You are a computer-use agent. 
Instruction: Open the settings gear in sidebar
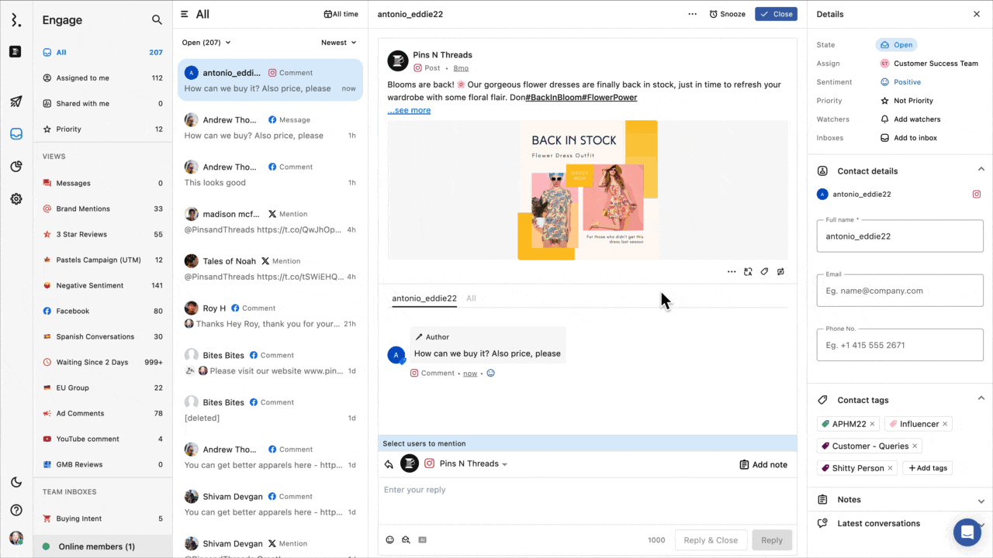pos(16,199)
